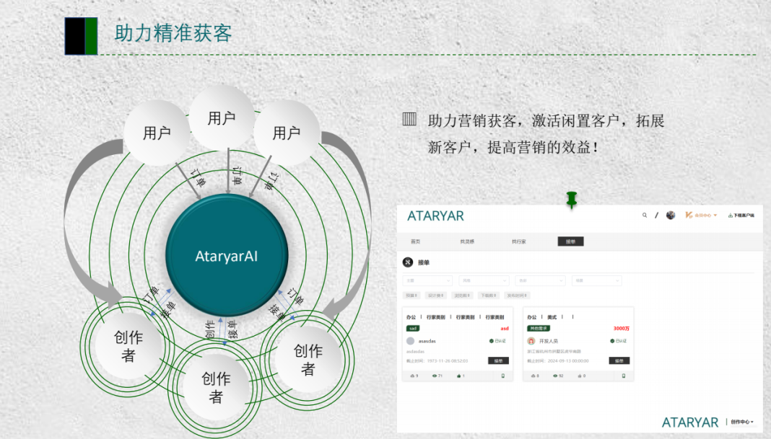Viewport: 771px width, 439px height.
Task: Click the grey avatar of asasdas
Action: pos(411,341)
